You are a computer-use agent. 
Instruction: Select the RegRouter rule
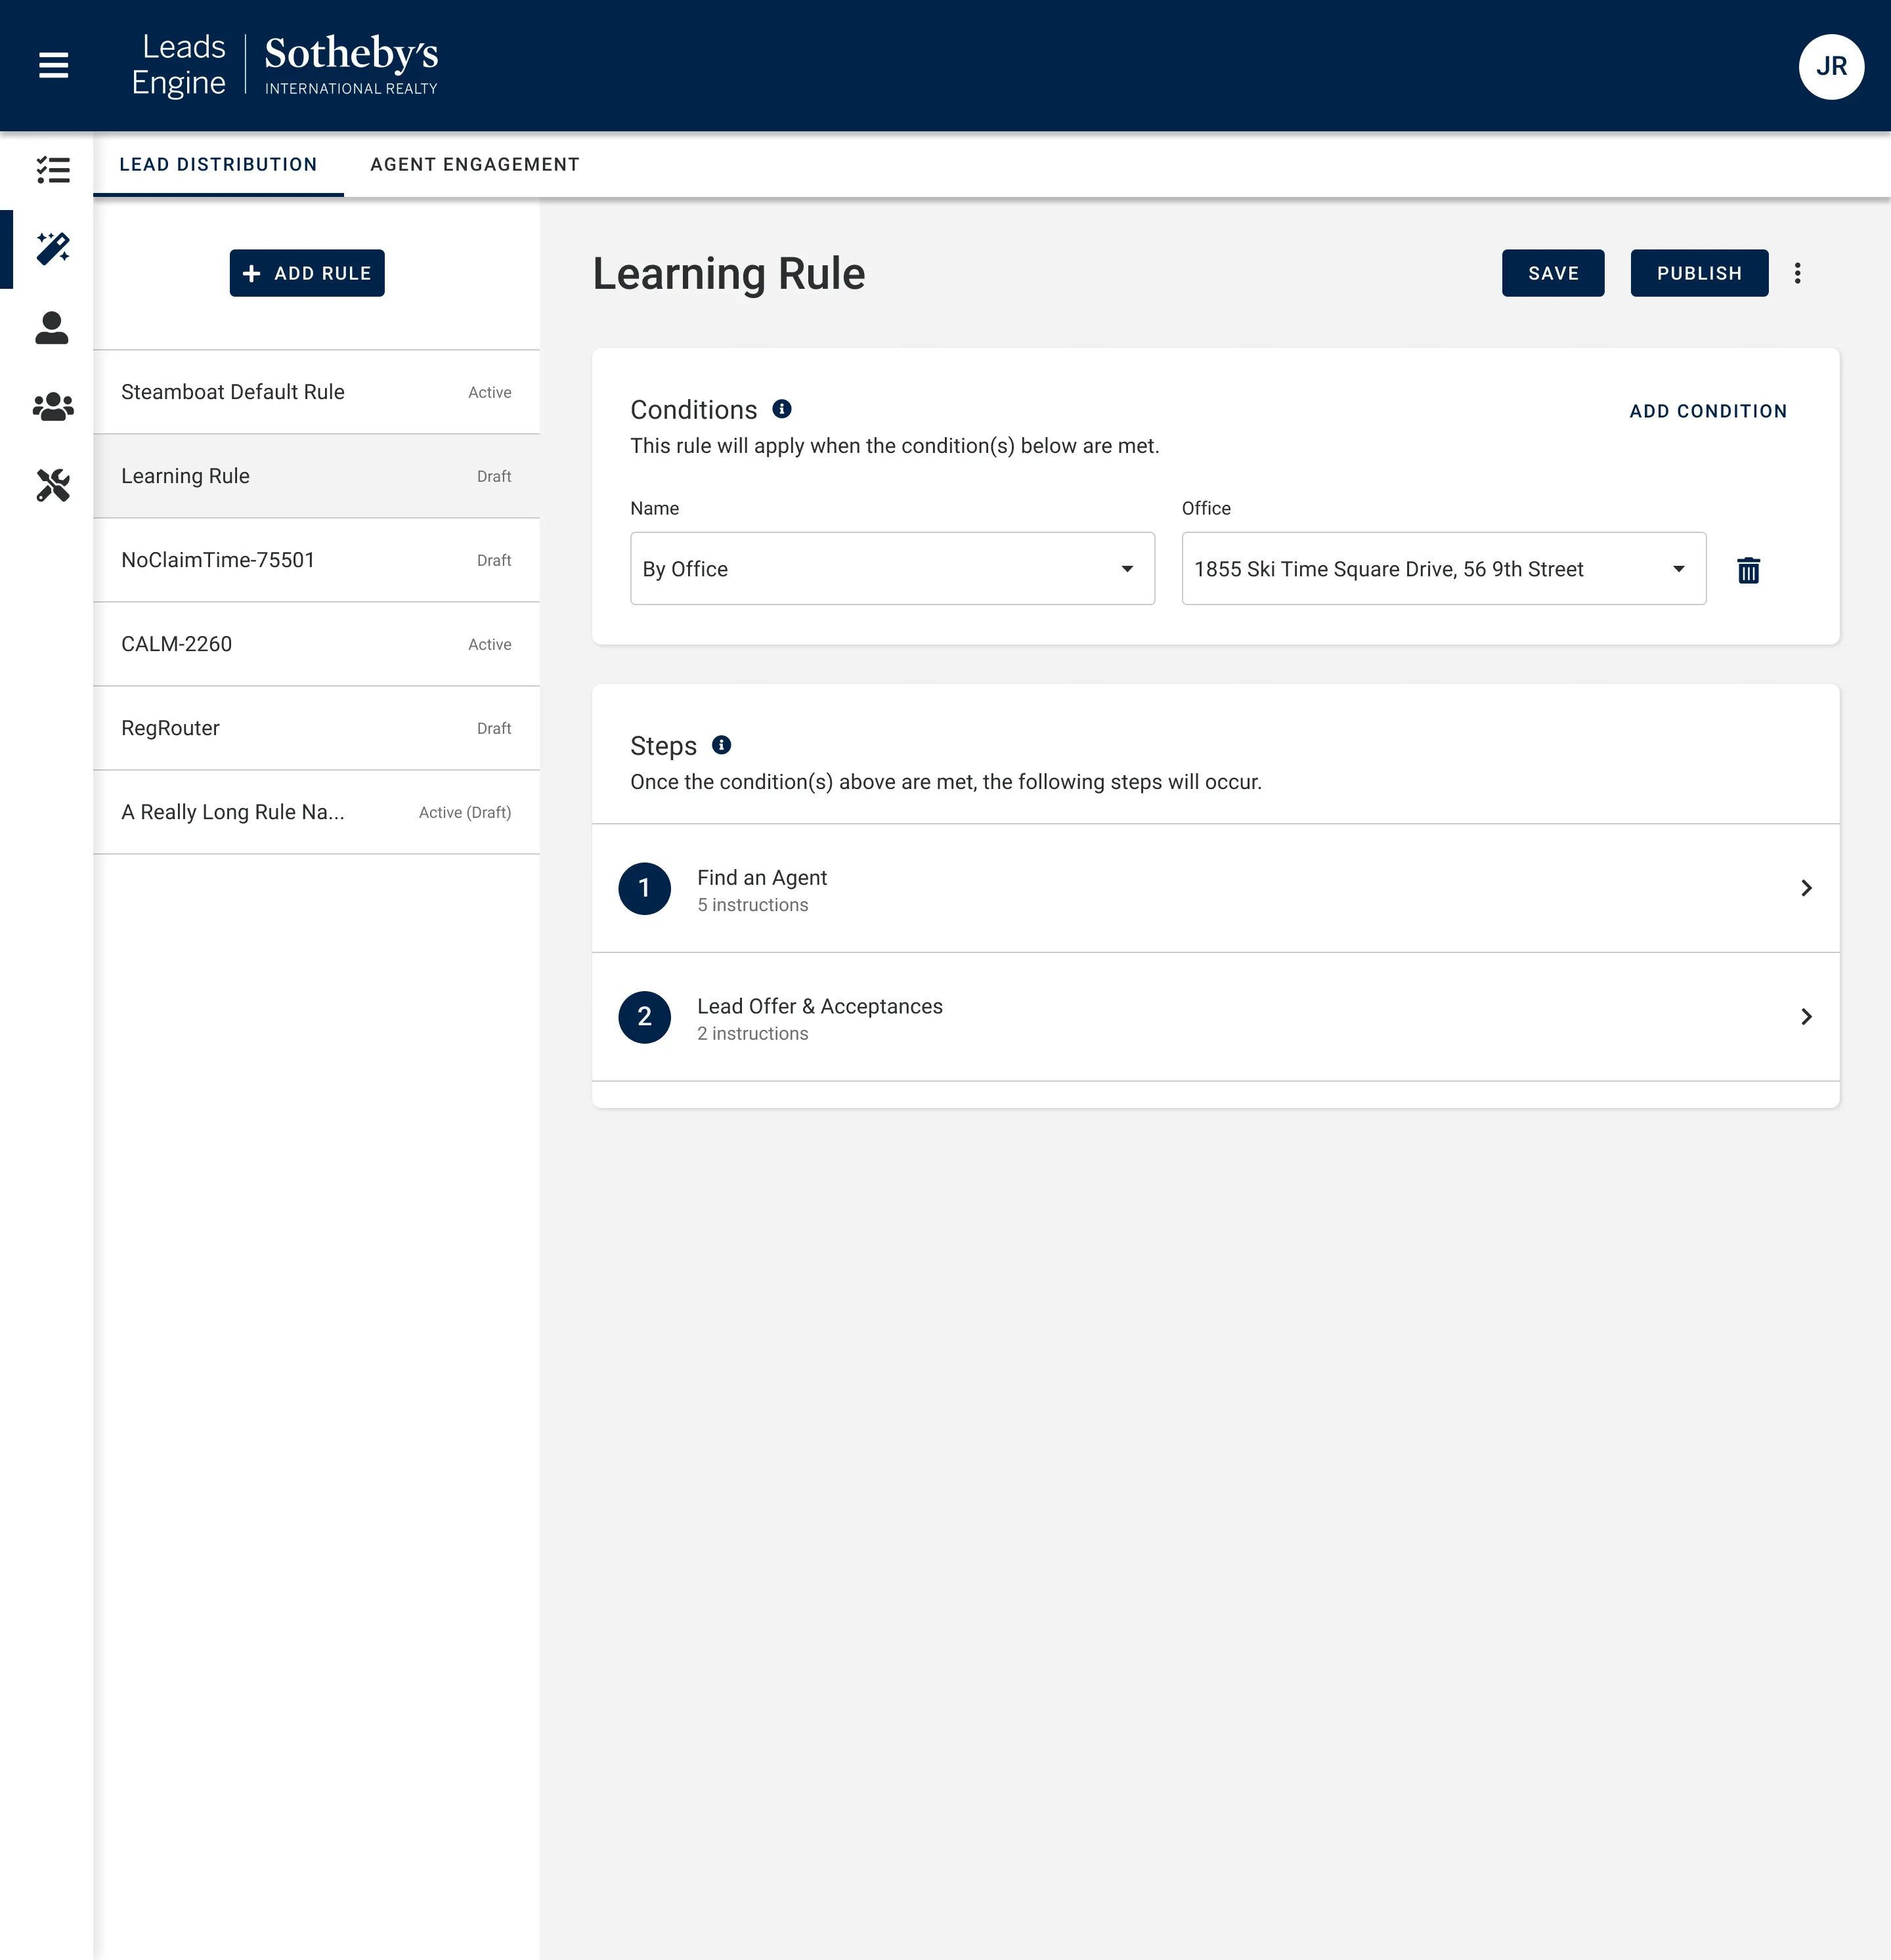pyautogui.click(x=316, y=728)
